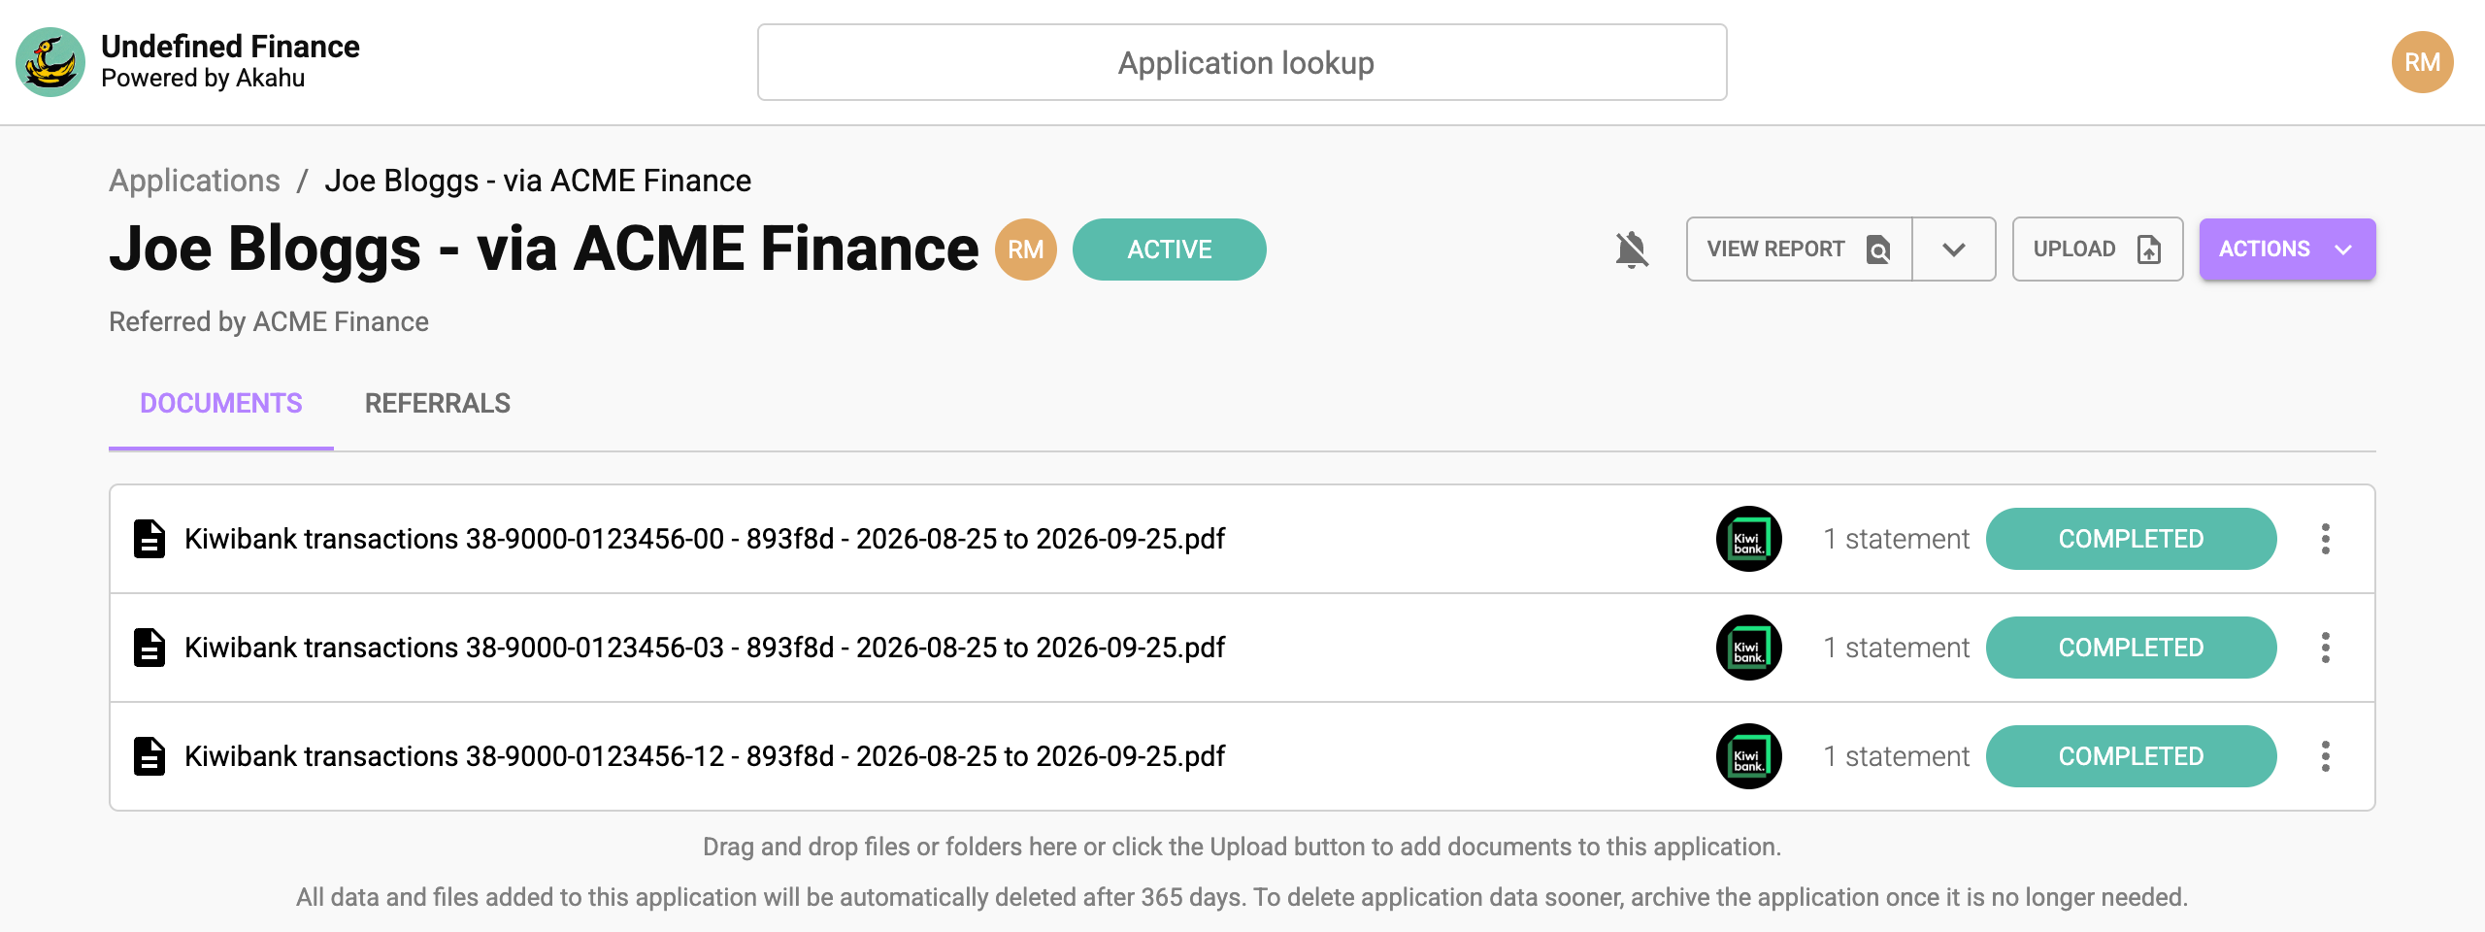Click 'Powered by Akahu' text
The height and width of the screenshot is (932, 2485).
203,79
